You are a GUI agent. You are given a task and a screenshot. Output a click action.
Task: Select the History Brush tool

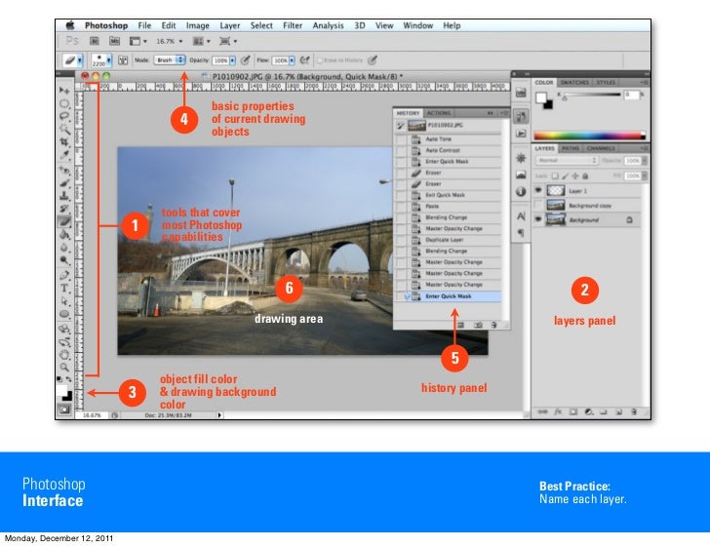[x=64, y=209]
